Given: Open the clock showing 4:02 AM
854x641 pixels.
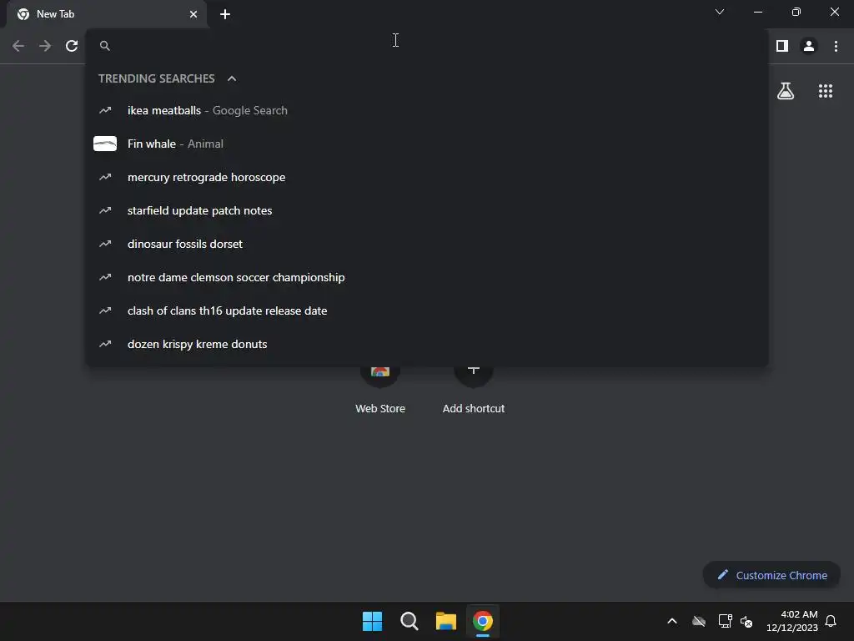Looking at the screenshot, I should coord(792,621).
